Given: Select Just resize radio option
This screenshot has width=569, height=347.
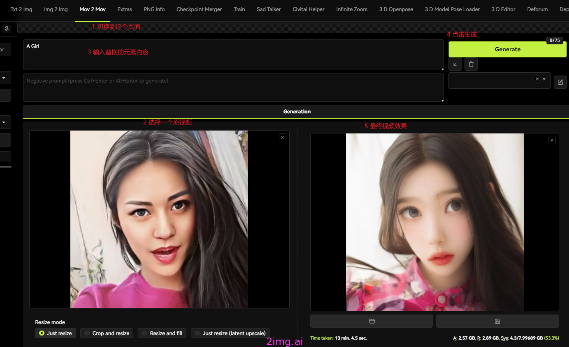Looking at the screenshot, I should [x=55, y=333].
